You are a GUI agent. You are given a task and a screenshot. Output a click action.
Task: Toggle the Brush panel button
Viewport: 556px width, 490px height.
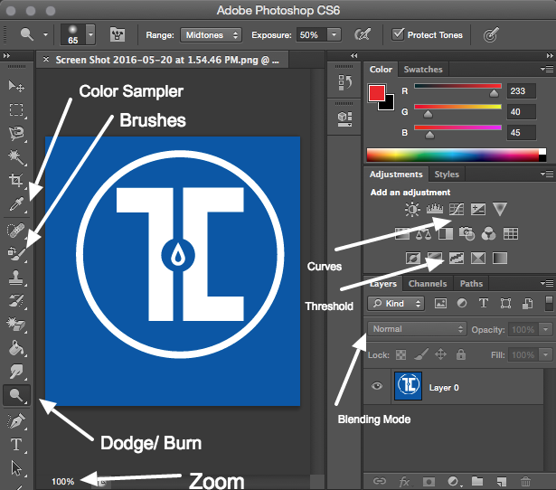click(118, 34)
